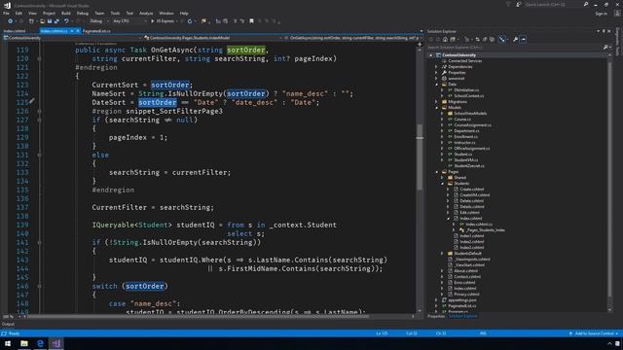Focus the Search Solution Explorer field

click(x=515, y=48)
